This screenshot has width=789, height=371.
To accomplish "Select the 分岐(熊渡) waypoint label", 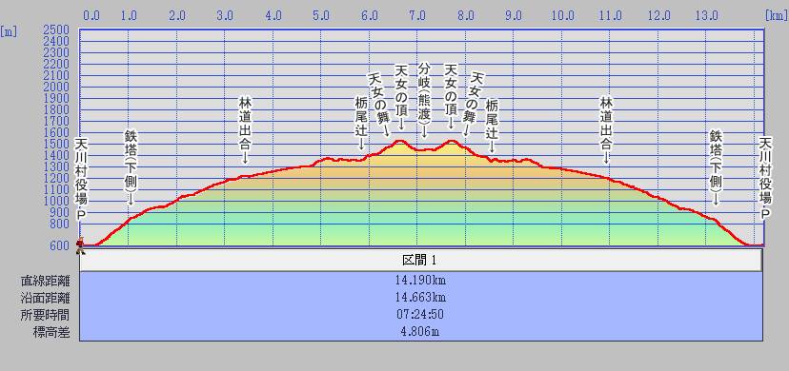I will pos(423,94).
